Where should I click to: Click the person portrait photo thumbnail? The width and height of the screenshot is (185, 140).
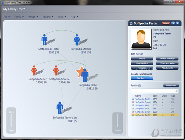coord(141,39)
